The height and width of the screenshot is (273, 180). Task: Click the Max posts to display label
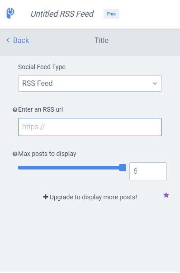47,154
